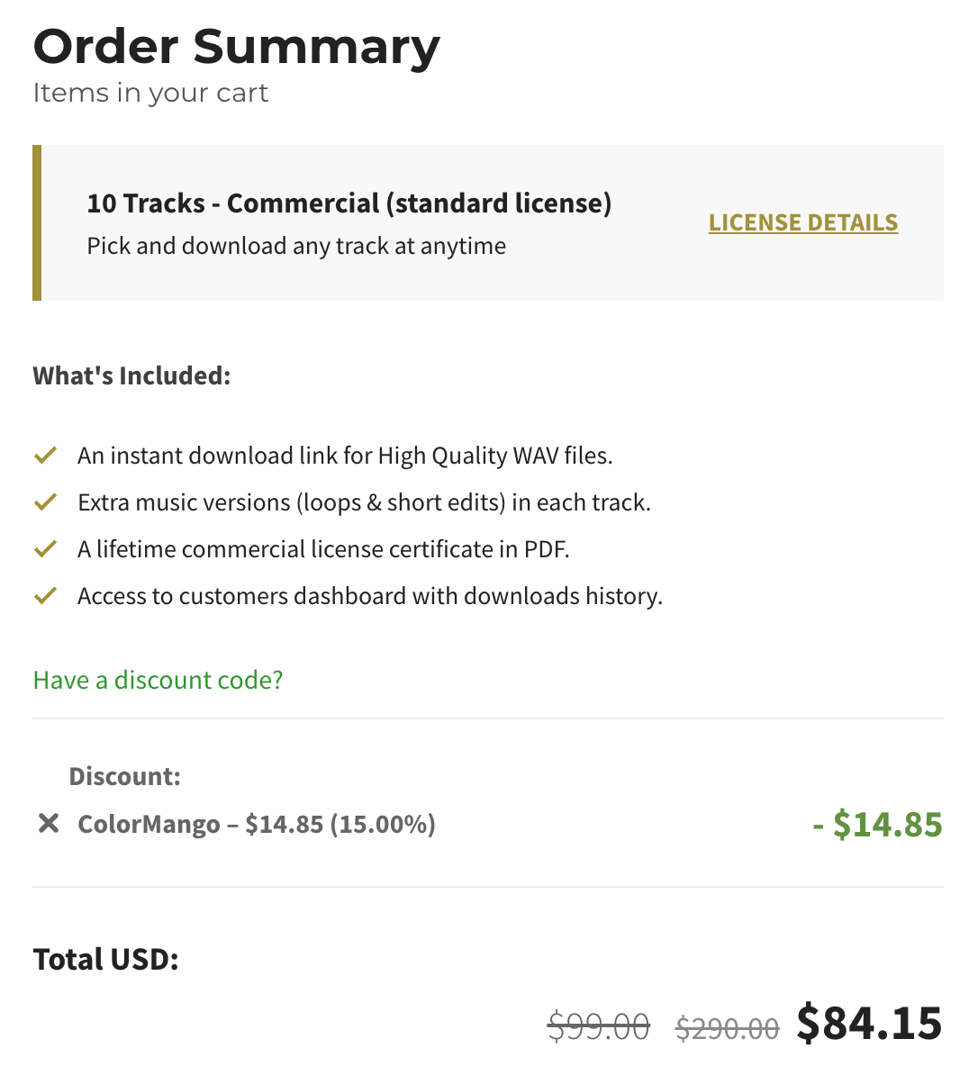The height and width of the screenshot is (1084, 978).
Task: Click the final total $84.15
Action: click(x=867, y=1022)
